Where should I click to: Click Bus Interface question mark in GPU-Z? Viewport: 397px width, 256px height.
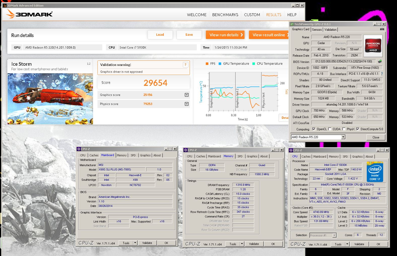pos(382,74)
